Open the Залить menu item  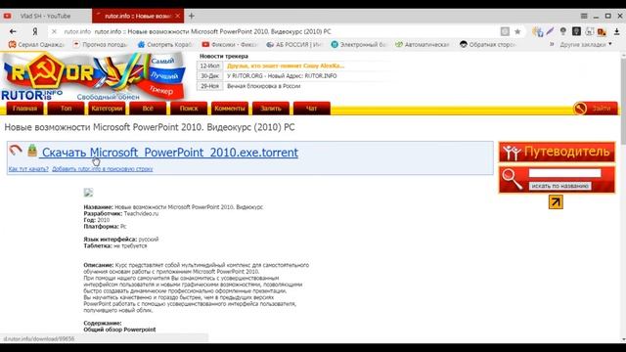271,109
